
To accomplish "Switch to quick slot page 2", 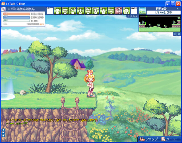I will (x=131, y=17).
